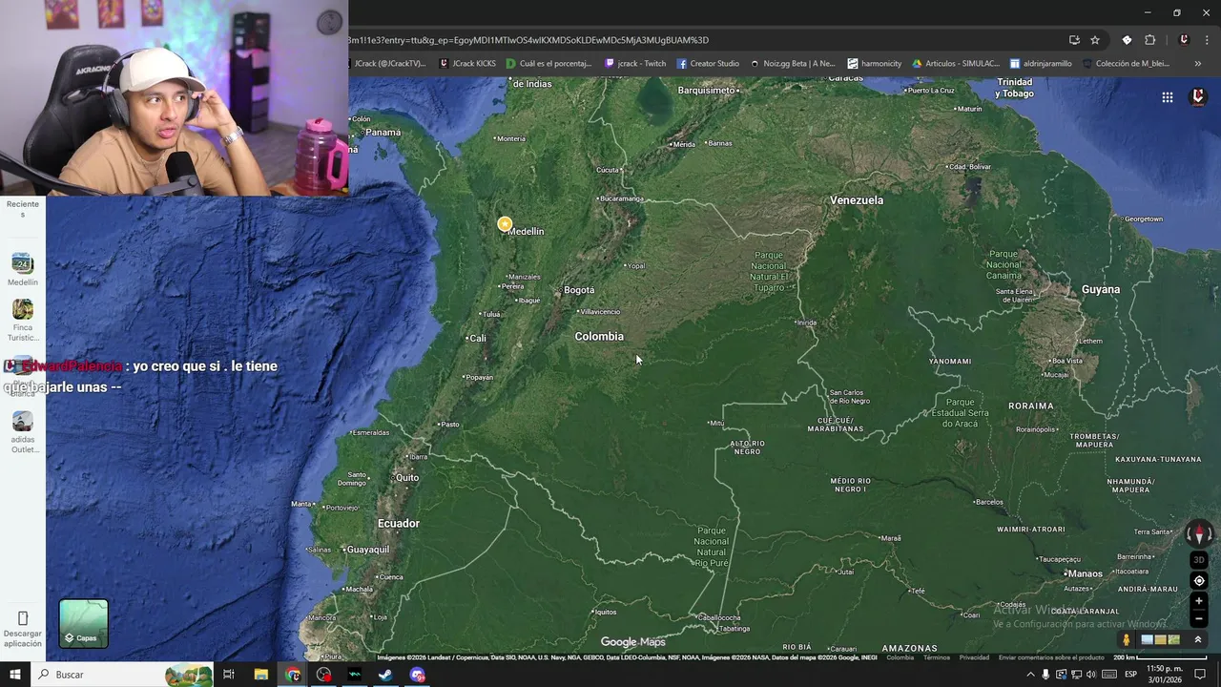Viewport: 1221px width, 687px height.
Task: Click the Privacidad link in the map footer
Action: point(974,657)
